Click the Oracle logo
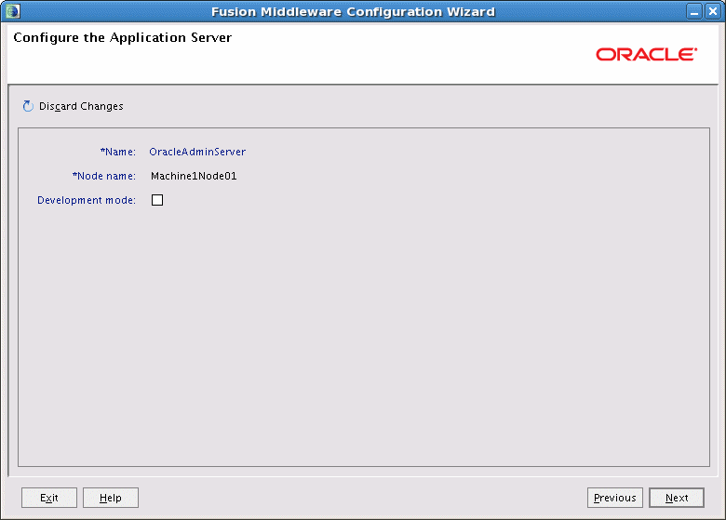 (x=646, y=54)
